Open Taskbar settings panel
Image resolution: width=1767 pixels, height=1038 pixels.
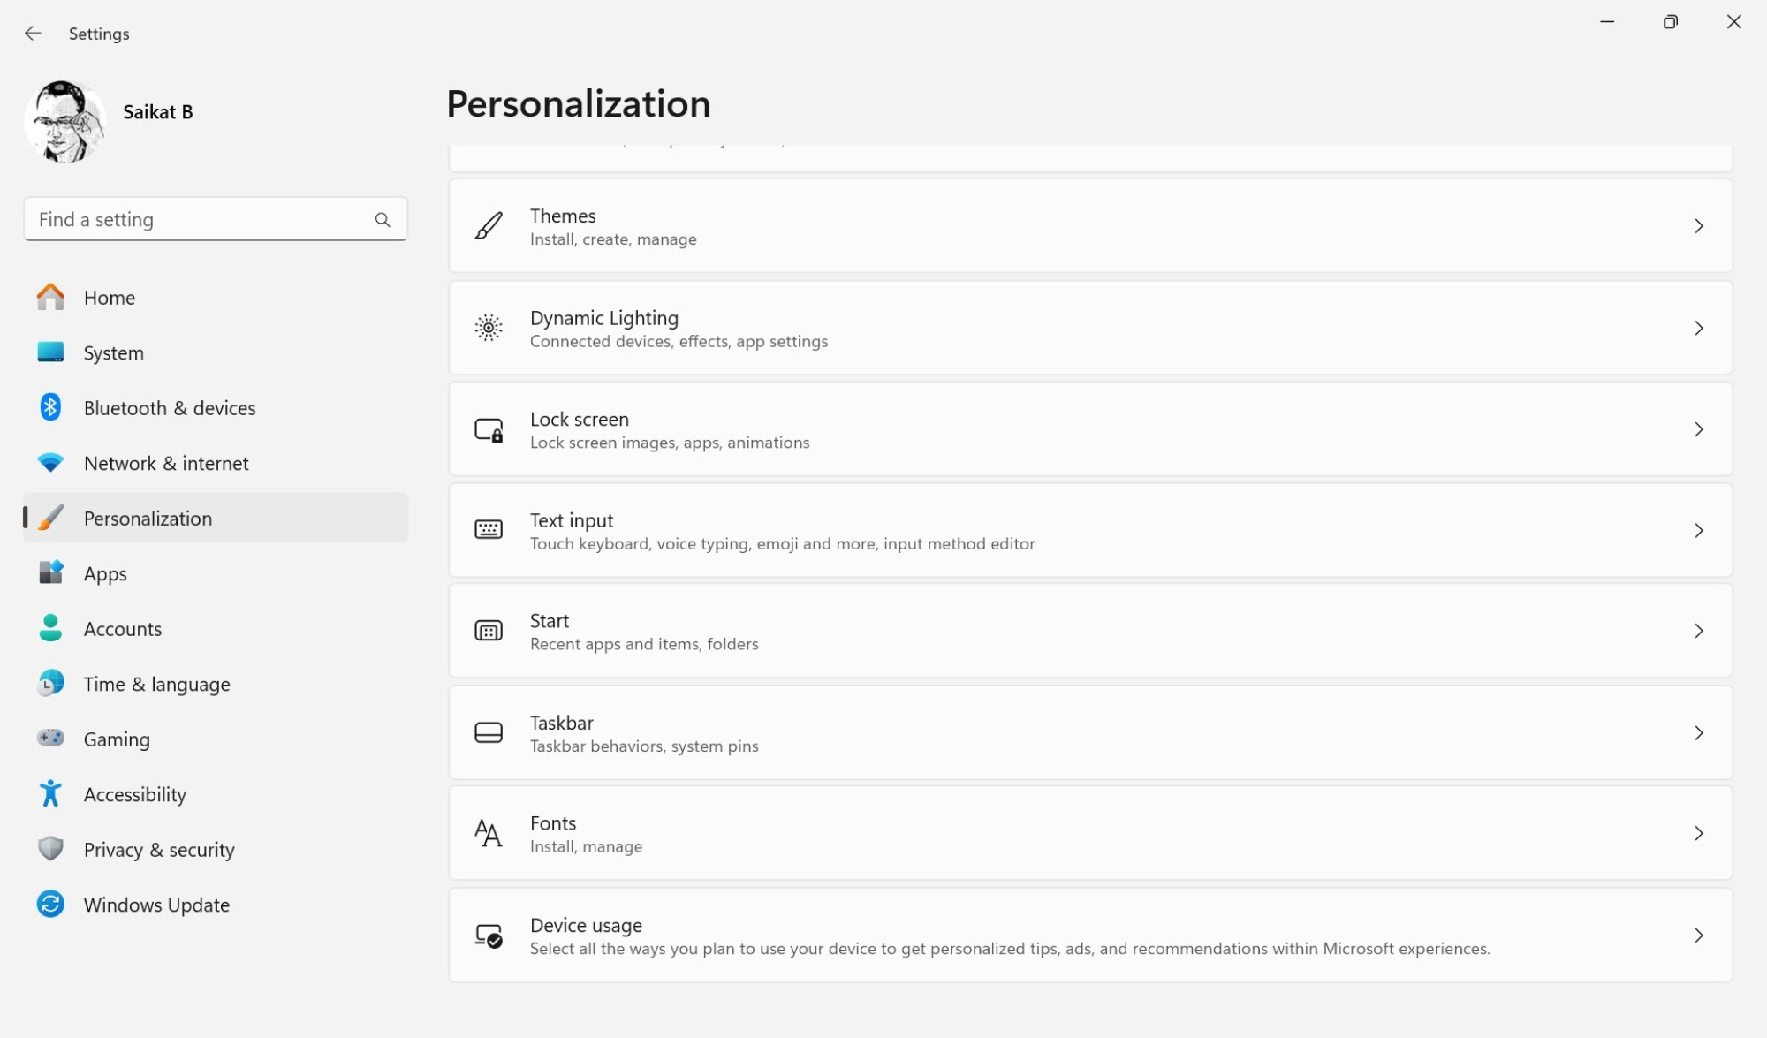[1091, 731]
